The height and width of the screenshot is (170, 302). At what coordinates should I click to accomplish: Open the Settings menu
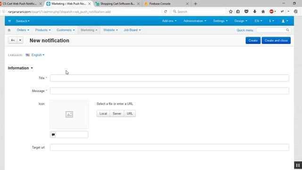[220, 21]
